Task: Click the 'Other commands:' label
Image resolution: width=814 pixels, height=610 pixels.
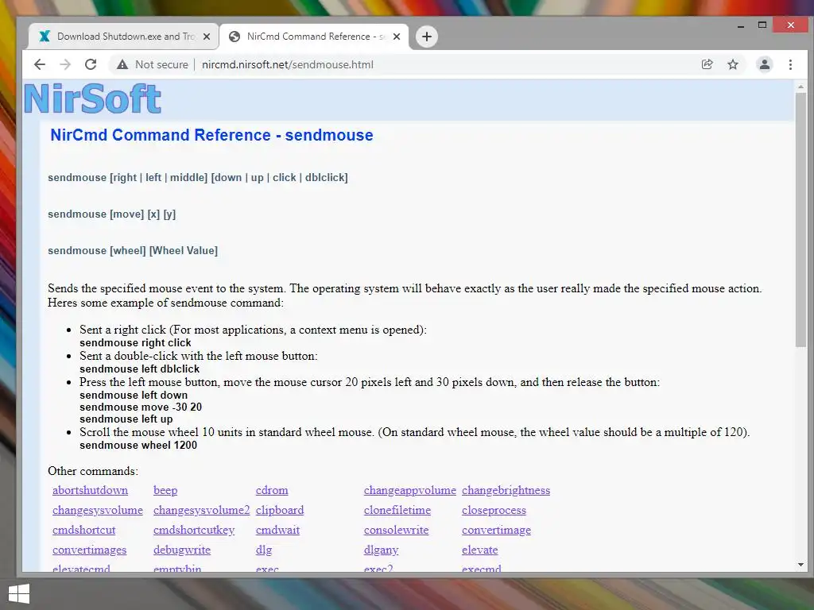Action: click(x=93, y=470)
